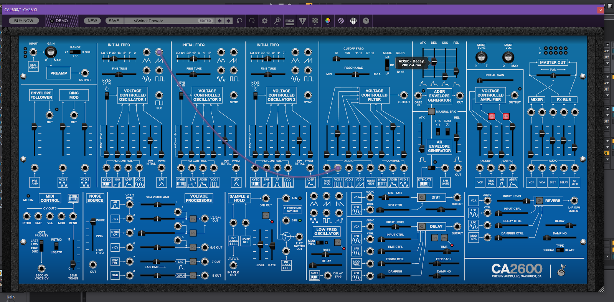Image resolution: width=614 pixels, height=302 pixels.
Task: Open the help question mark icon
Action: tap(366, 21)
